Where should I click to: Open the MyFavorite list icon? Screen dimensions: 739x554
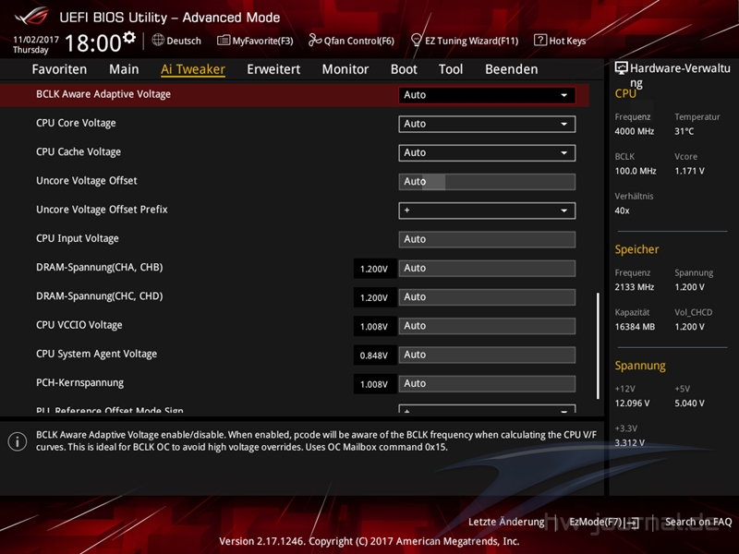224,41
